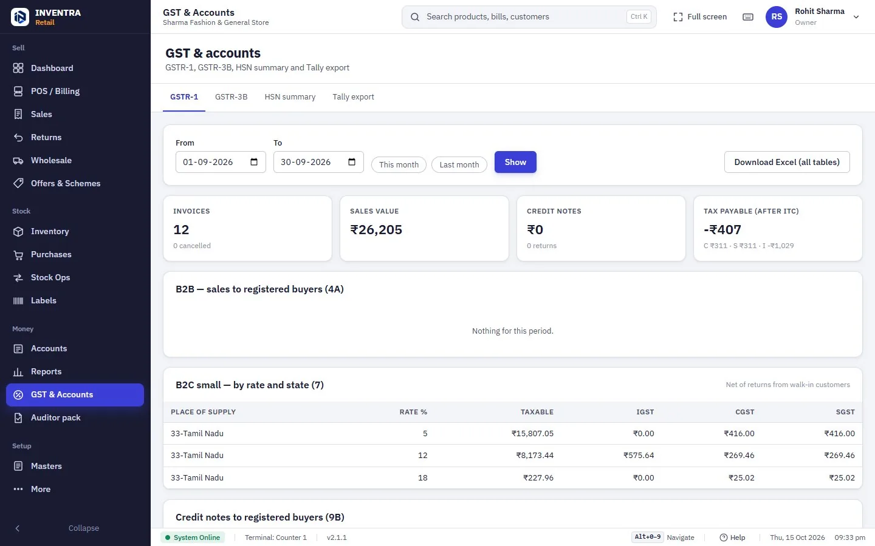875x546 pixels.
Task: Click the From date field value
Action: 208,162
